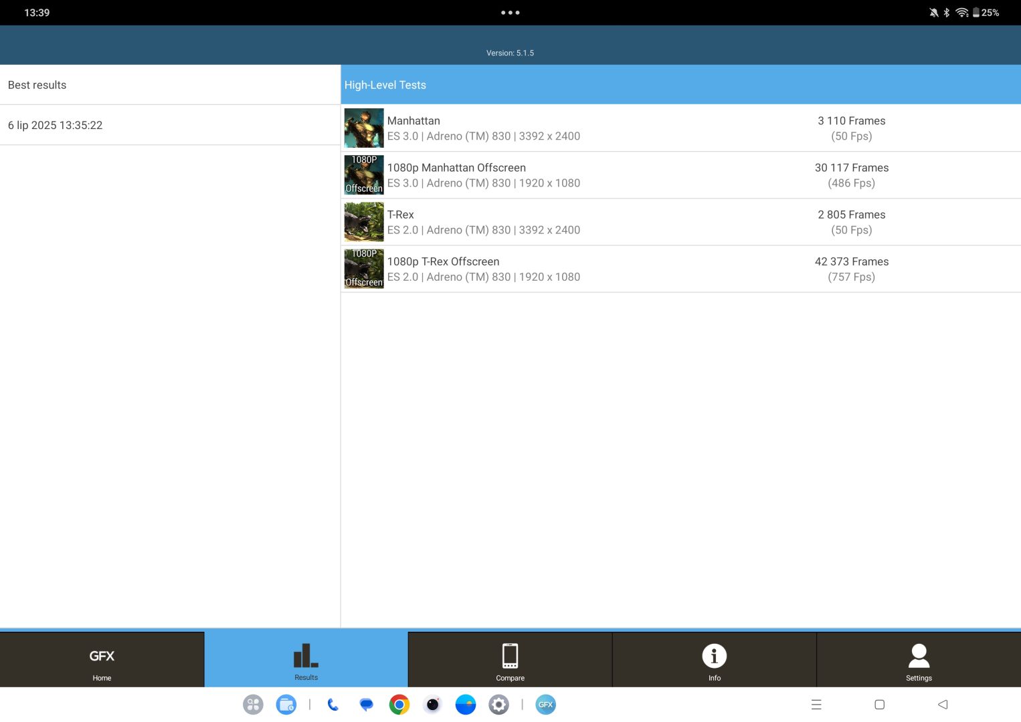Click the 3 110 Frames score
The height and width of the screenshot is (722, 1021).
coord(851,121)
